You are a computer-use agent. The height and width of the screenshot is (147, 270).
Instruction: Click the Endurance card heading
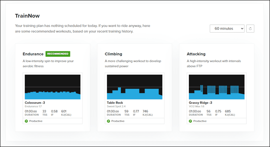(33, 54)
